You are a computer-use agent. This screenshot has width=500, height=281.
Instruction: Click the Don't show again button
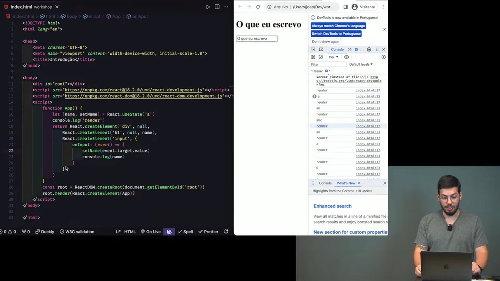point(326,42)
